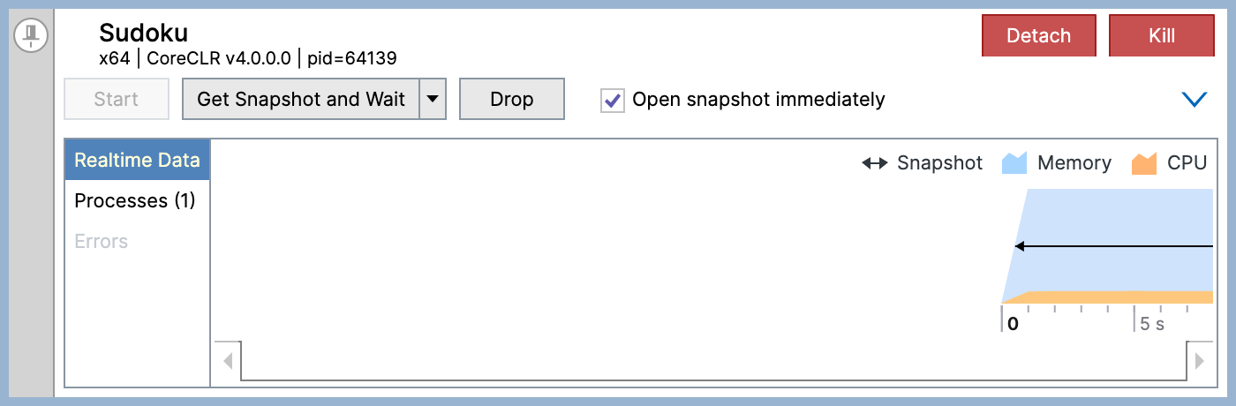This screenshot has width=1236, height=406.
Task: Click the blue Memory legend icon
Action: point(1014,163)
